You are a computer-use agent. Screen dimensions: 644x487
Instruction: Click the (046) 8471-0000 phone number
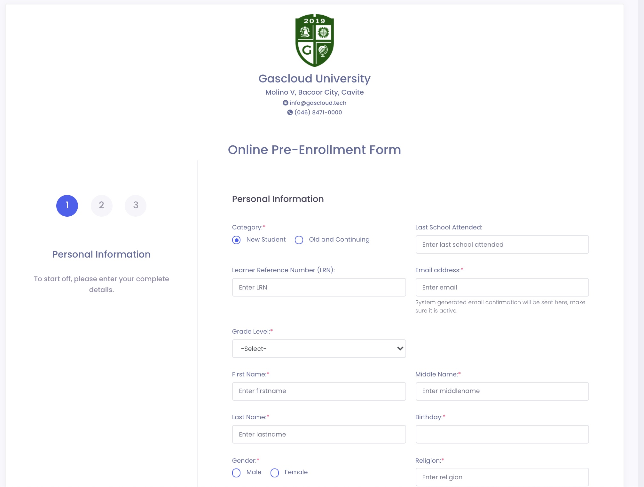318,112
